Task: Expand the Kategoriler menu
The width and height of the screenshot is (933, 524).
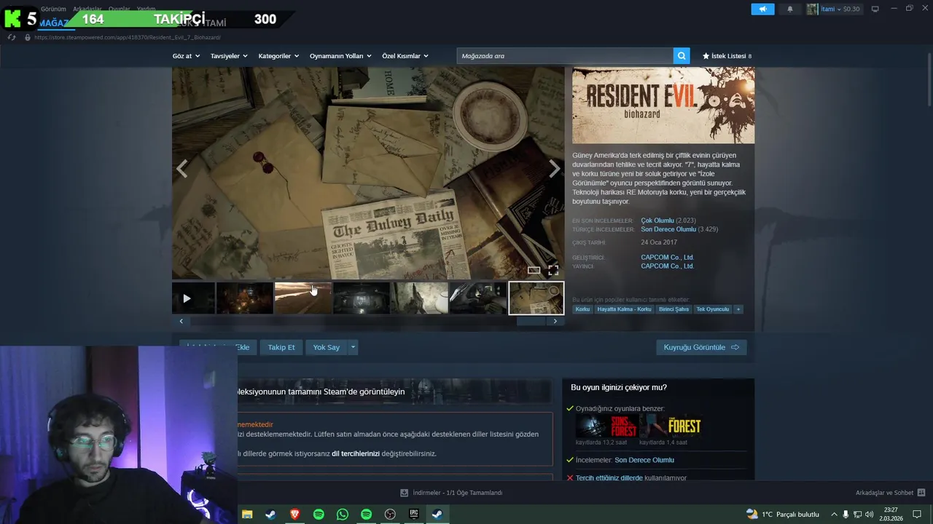Action: pyautogui.click(x=278, y=56)
